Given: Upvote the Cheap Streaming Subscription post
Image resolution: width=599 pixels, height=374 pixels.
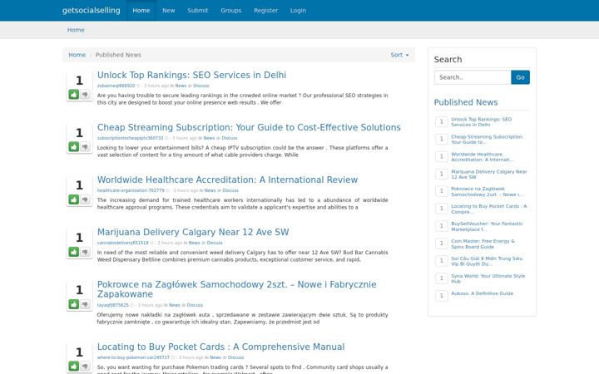Looking at the screenshot, I should tap(74, 146).
